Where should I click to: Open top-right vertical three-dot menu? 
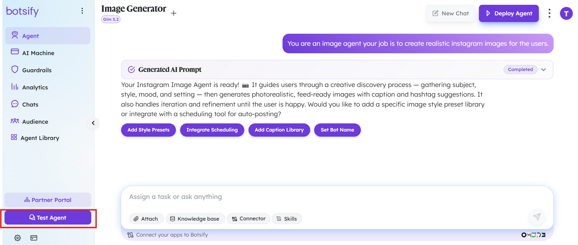549,13
